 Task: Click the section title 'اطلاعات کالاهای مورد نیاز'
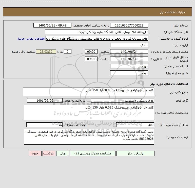point(169,84)
